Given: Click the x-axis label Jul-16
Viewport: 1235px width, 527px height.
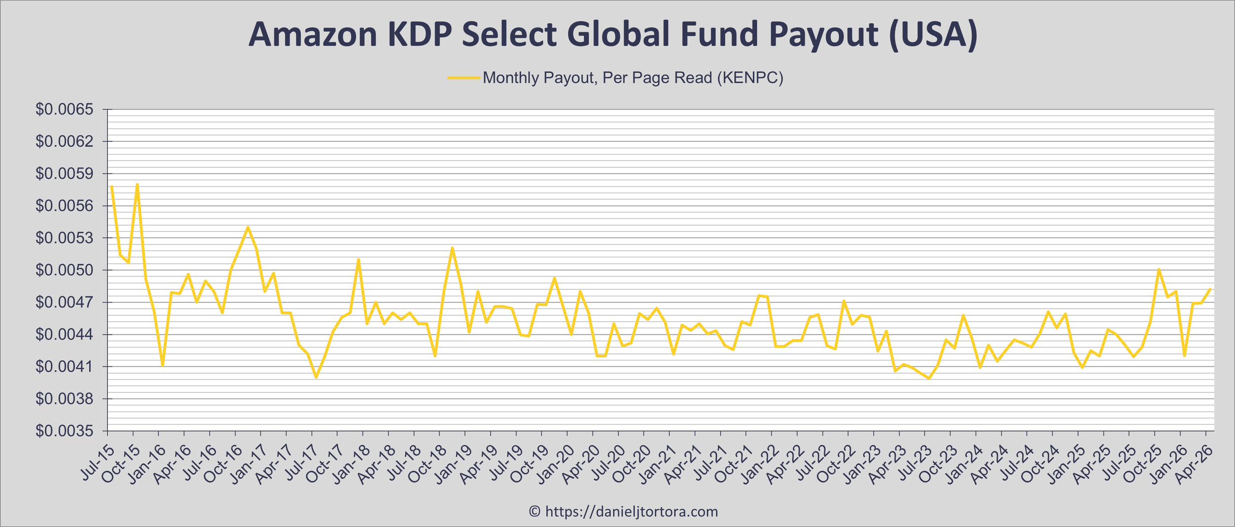Looking at the screenshot, I should click(x=200, y=464).
